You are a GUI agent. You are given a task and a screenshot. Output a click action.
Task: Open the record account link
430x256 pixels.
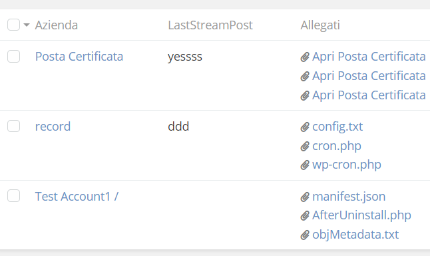[x=53, y=127]
